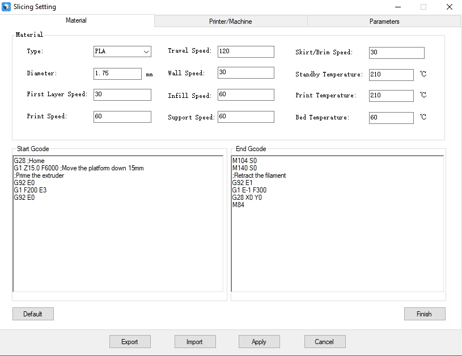Click the Bed Temperature field
This screenshot has width=462, height=356.
(391, 118)
